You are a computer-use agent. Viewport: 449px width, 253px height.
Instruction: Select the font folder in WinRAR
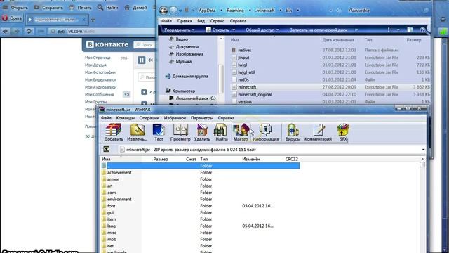coord(111,206)
